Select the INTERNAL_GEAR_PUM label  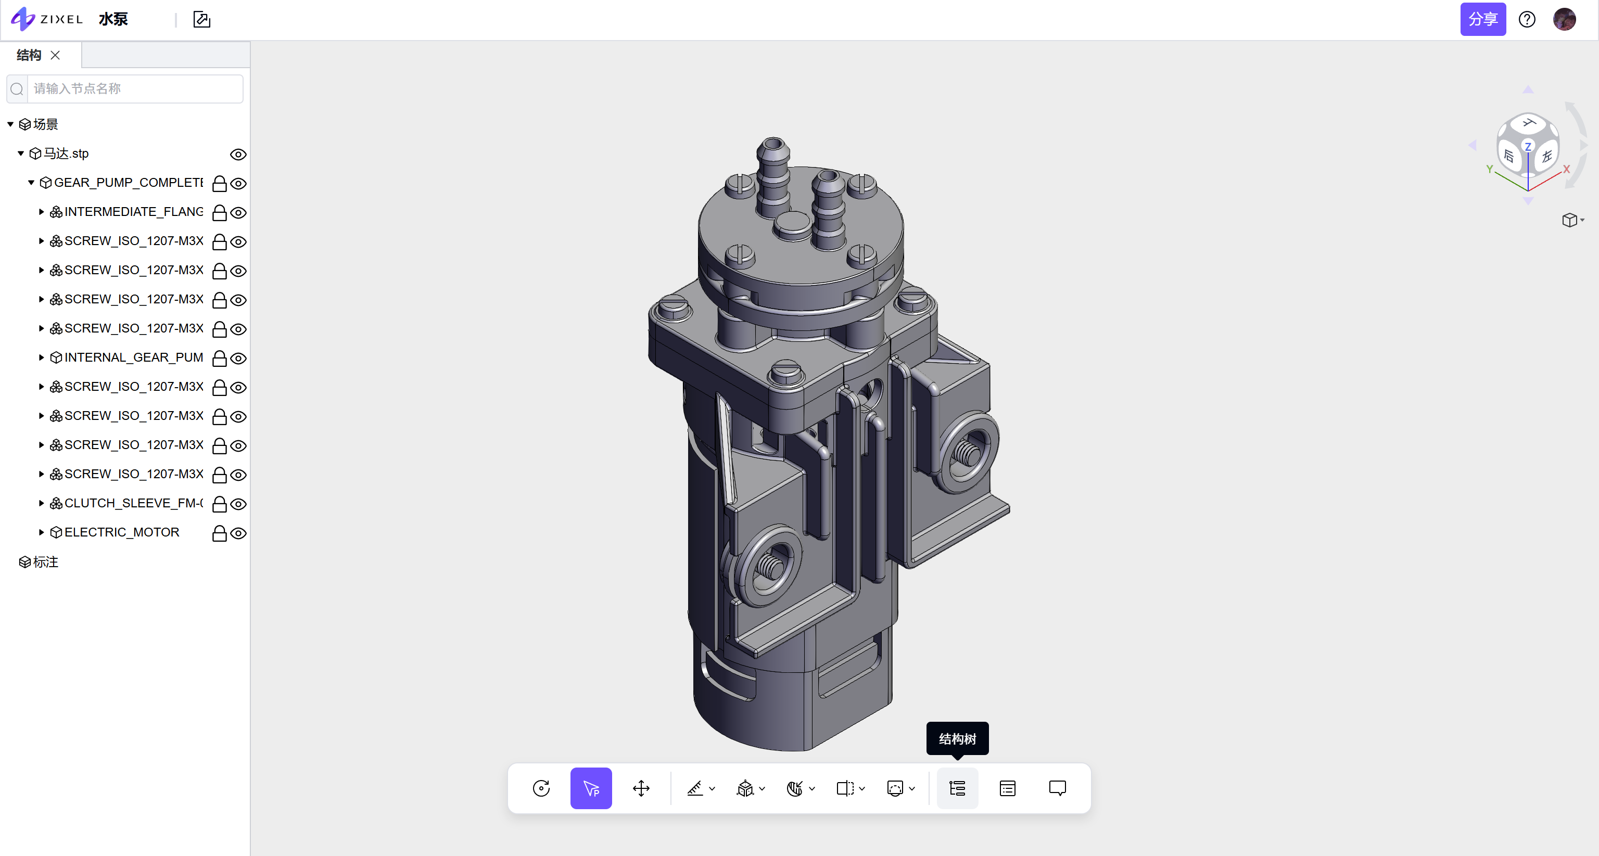coord(134,357)
